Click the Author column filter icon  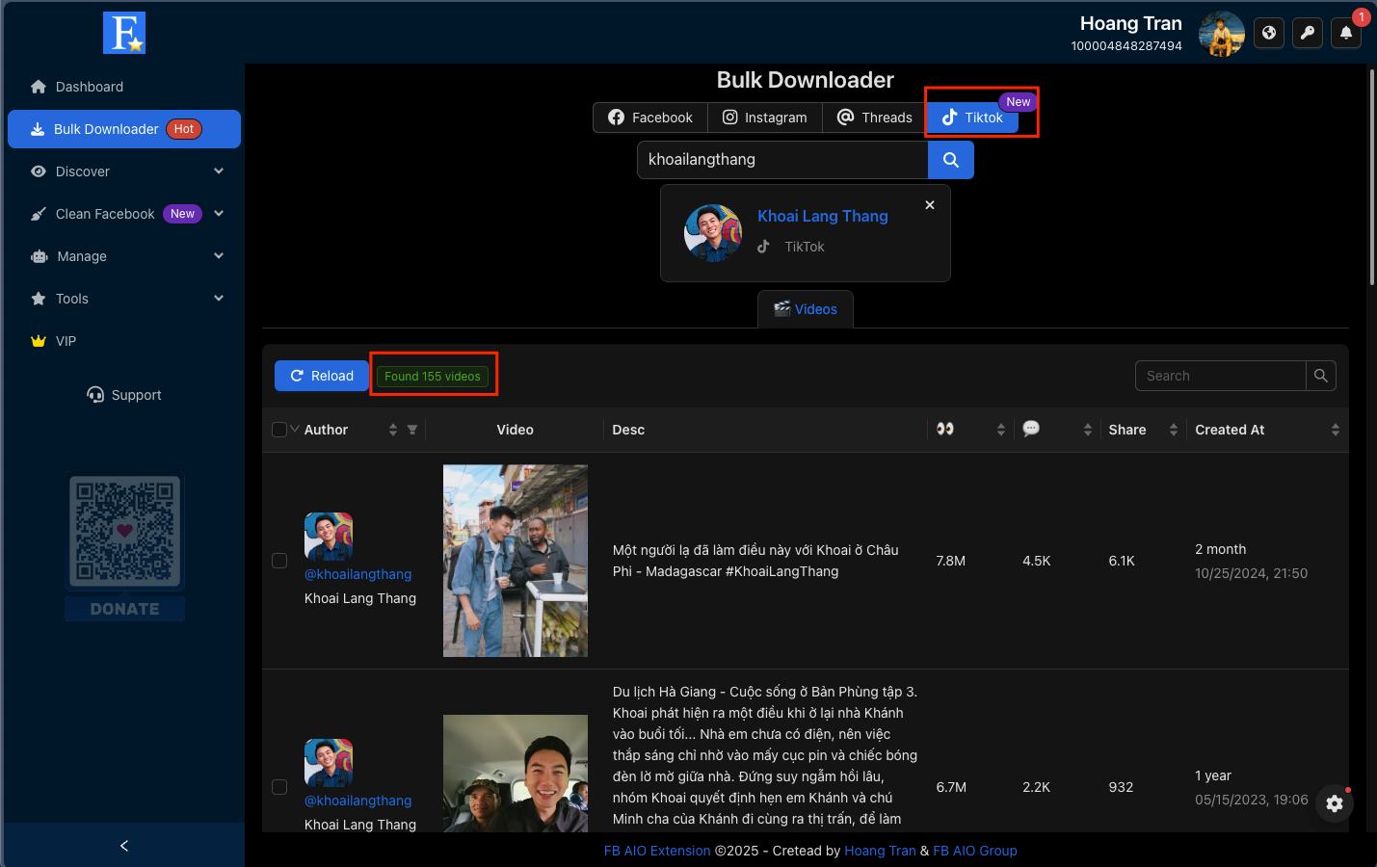pyautogui.click(x=412, y=430)
